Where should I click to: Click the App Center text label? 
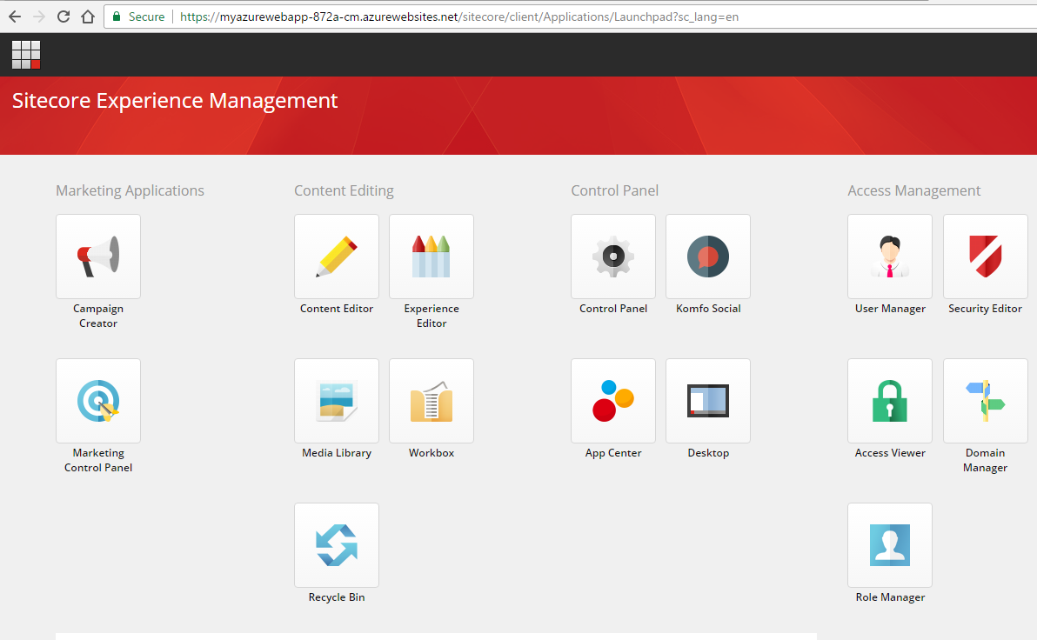pos(613,453)
